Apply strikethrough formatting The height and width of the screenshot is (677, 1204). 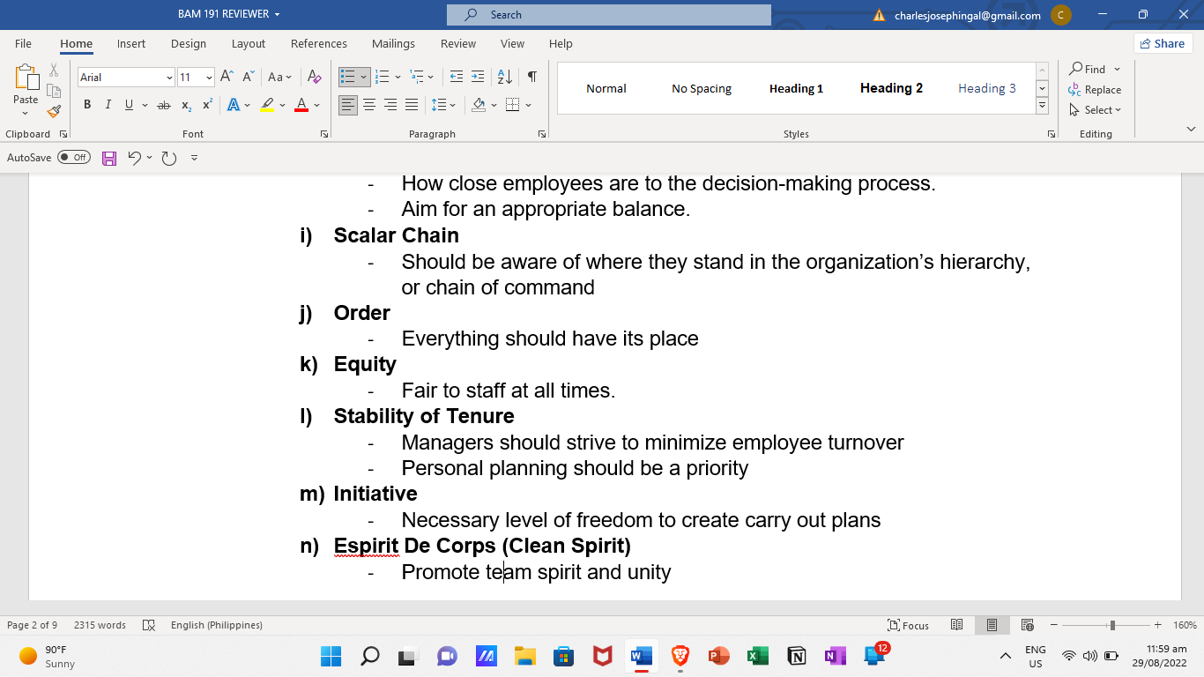163,105
